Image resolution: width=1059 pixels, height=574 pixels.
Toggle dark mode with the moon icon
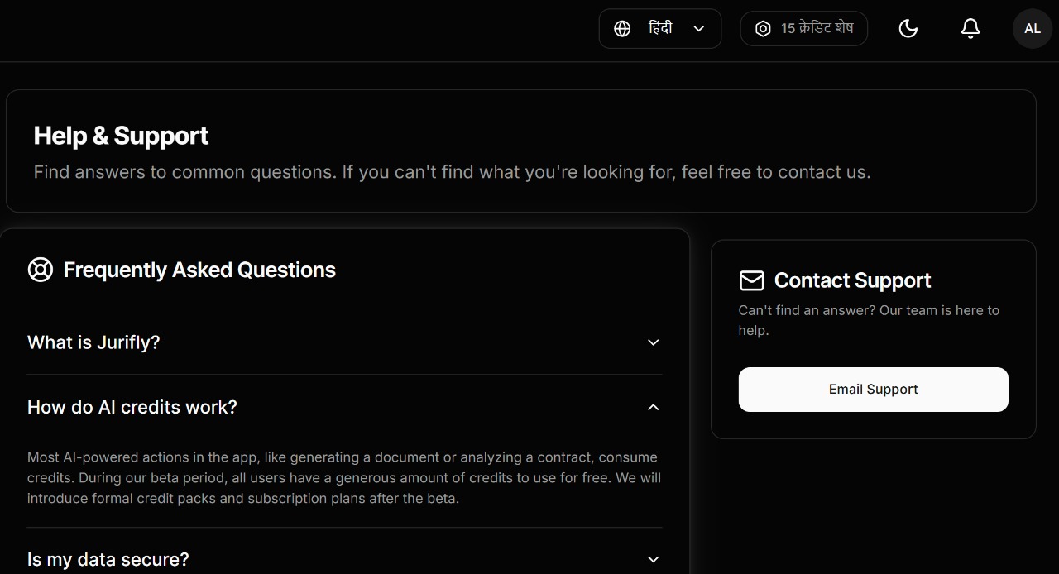click(x=908, y=29)
